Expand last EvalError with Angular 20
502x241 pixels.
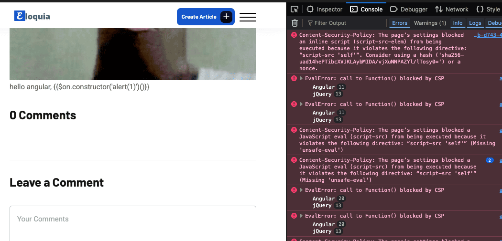pyautogui.click(x=301, y=216)
